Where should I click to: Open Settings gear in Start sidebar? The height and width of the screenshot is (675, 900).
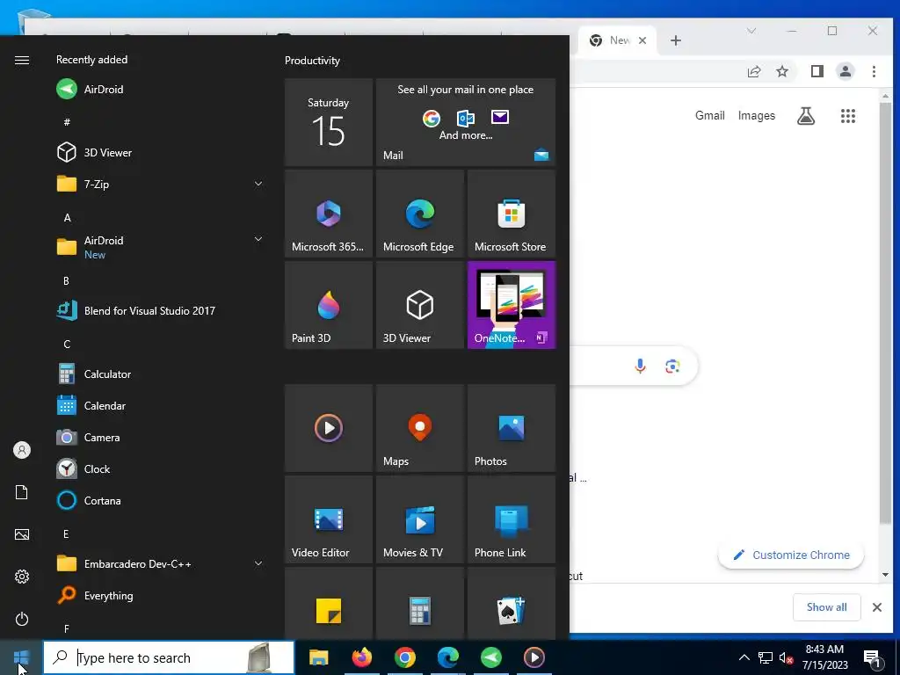tap(22, 577)
